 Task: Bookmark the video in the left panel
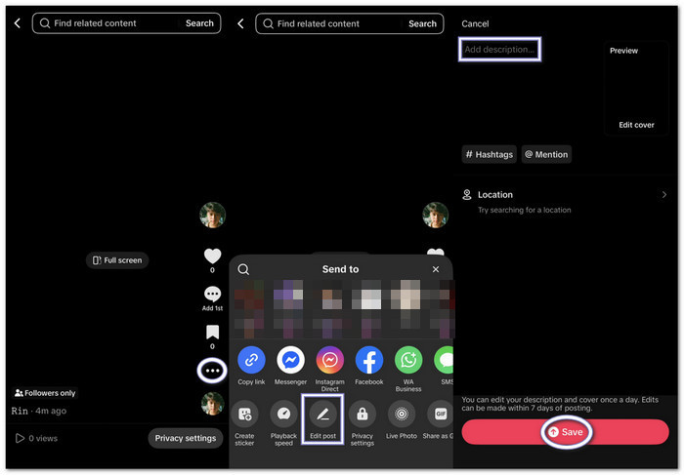click(x=212, y=333)
